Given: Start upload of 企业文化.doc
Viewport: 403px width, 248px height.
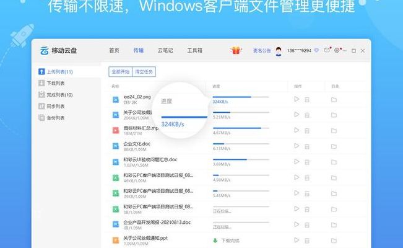Looking at the screenshot, I should [297, 146].
